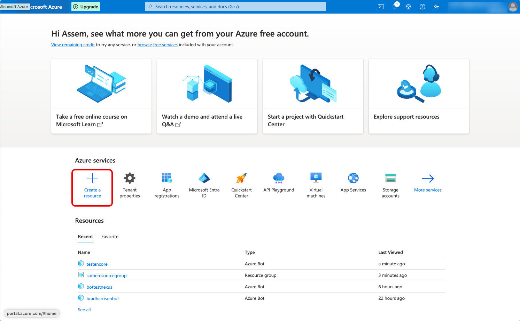The height and width of the screenshot is (321, 520).
Task: Click 'Resource group' type cell
Action: pyautogui.click(x=261, y=275)
